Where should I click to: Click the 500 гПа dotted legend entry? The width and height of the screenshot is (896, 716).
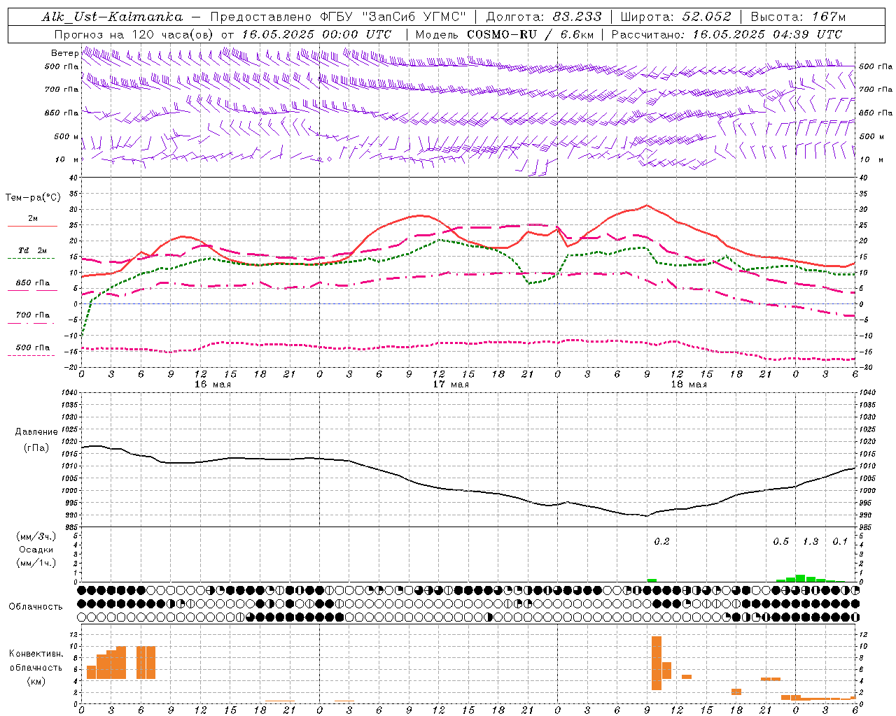32,348
